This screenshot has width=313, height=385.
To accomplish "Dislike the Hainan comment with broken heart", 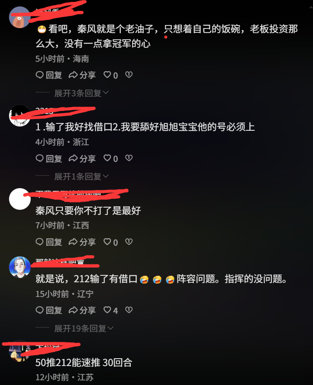I will pos(129,75).
